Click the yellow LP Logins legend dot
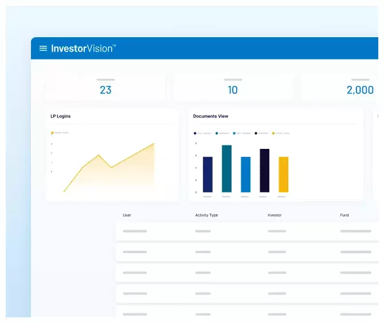Viewport: 384px width, 323px height. (52, 133)
